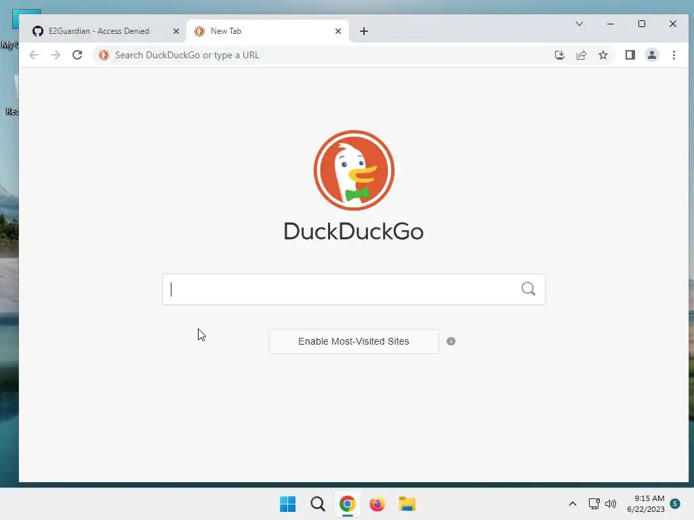Image resolution: width=694 pixels, height=520 pixels.
Task: Open the Windows Start menu
Action: pyautogui.click(x=287, y=504)
